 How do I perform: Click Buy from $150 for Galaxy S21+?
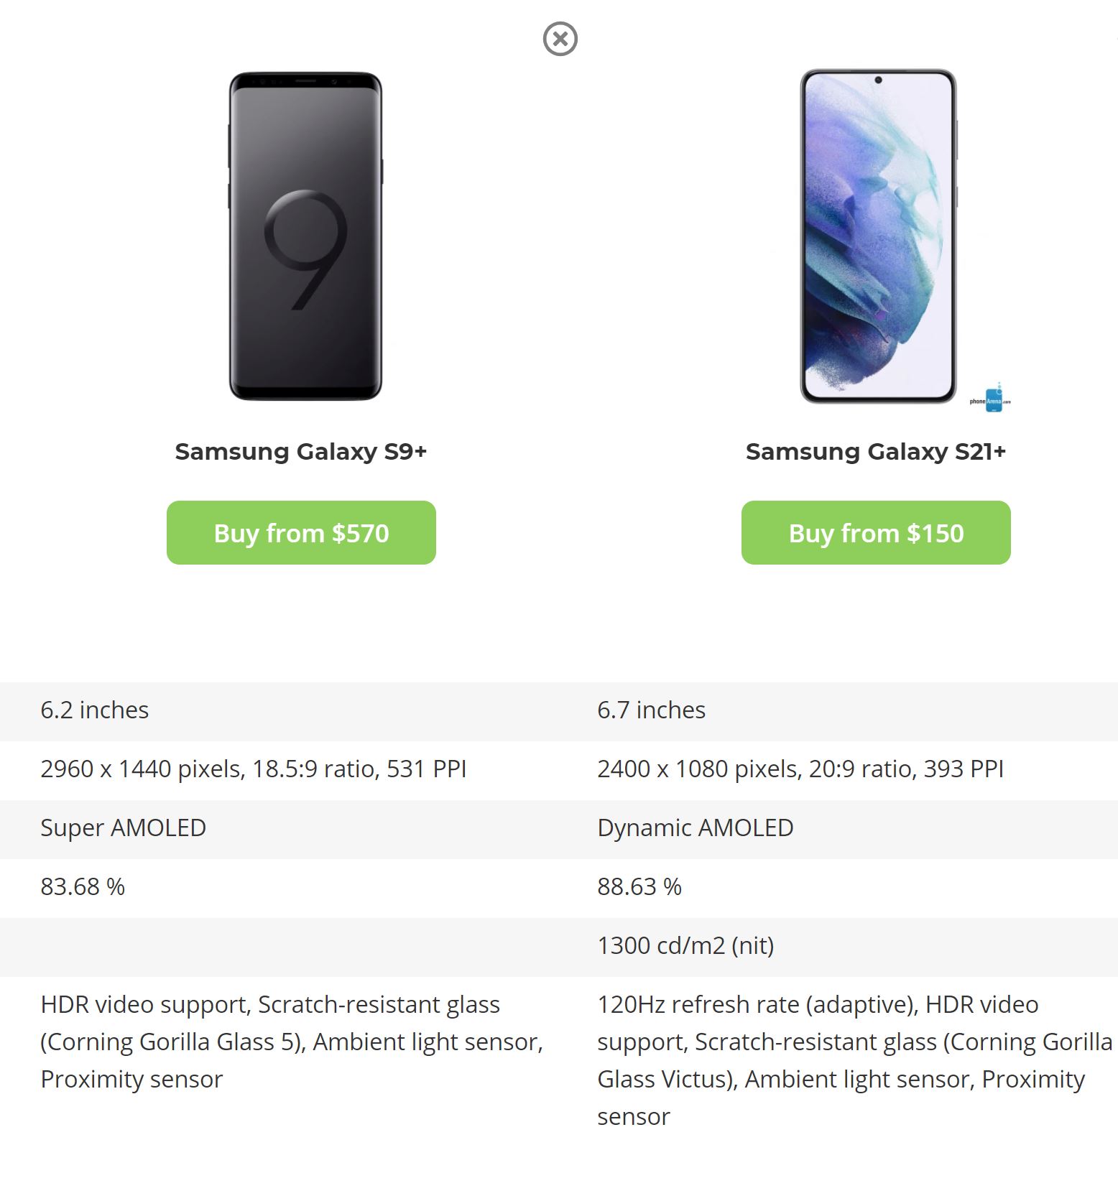click(875, 532)
